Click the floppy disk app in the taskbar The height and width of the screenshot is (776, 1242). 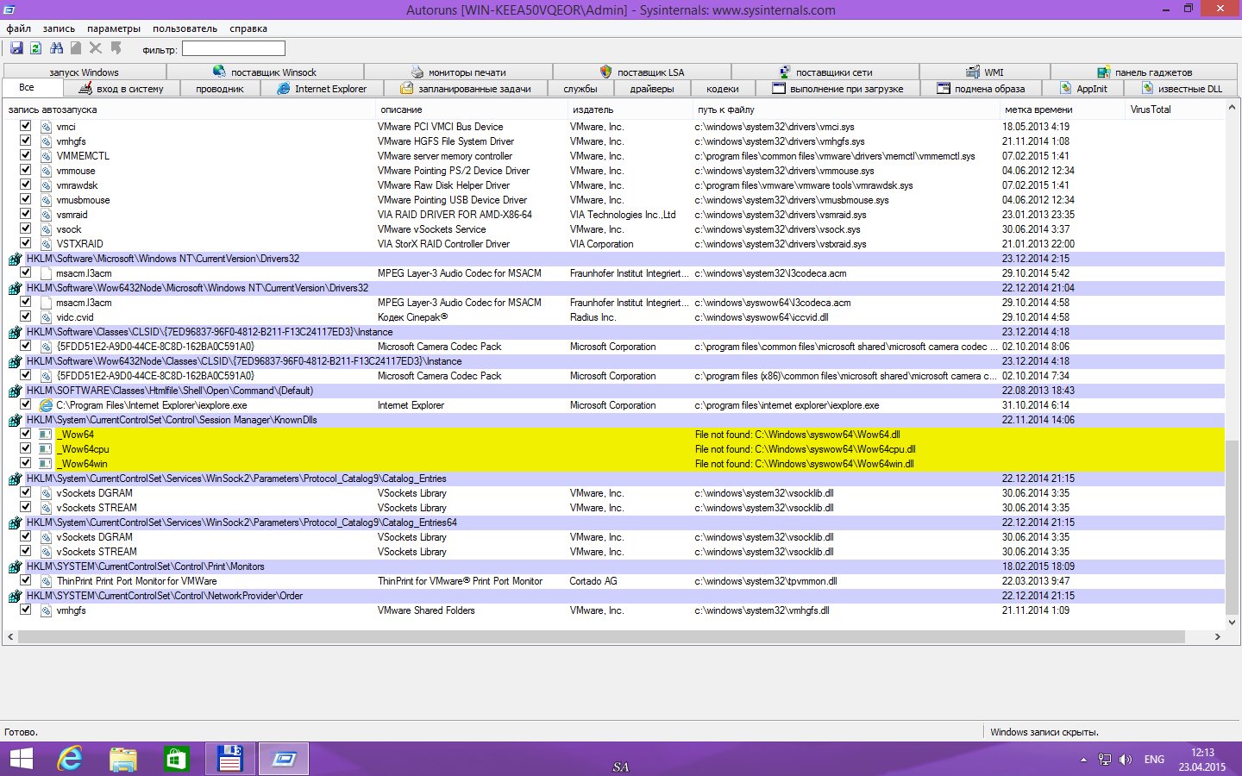coord(229,759)
